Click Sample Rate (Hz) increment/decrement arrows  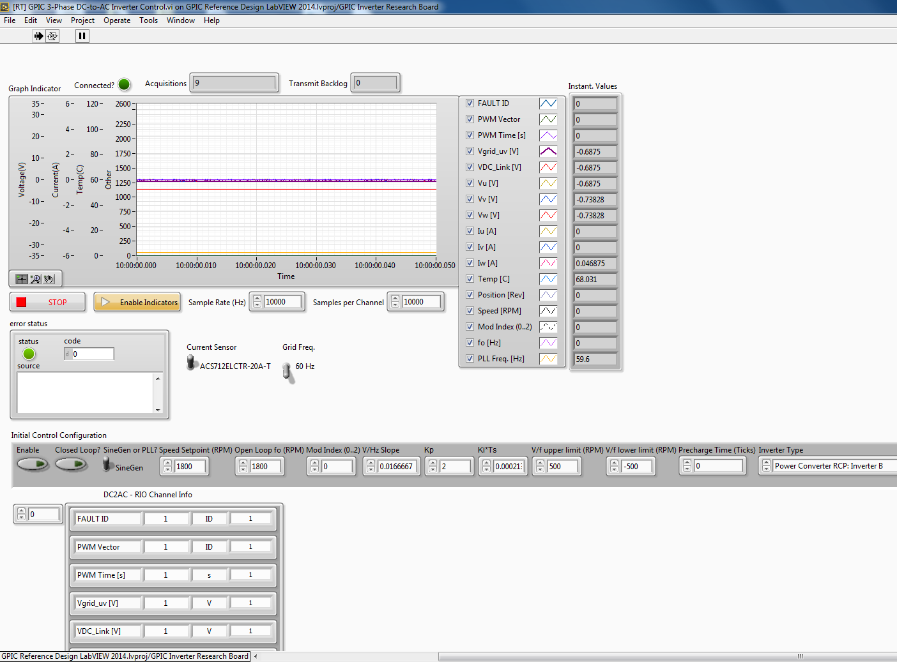pyautogui.click(x=257, y=302)
